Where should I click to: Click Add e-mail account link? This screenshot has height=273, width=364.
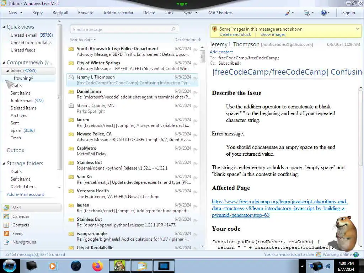pos(26,194)
